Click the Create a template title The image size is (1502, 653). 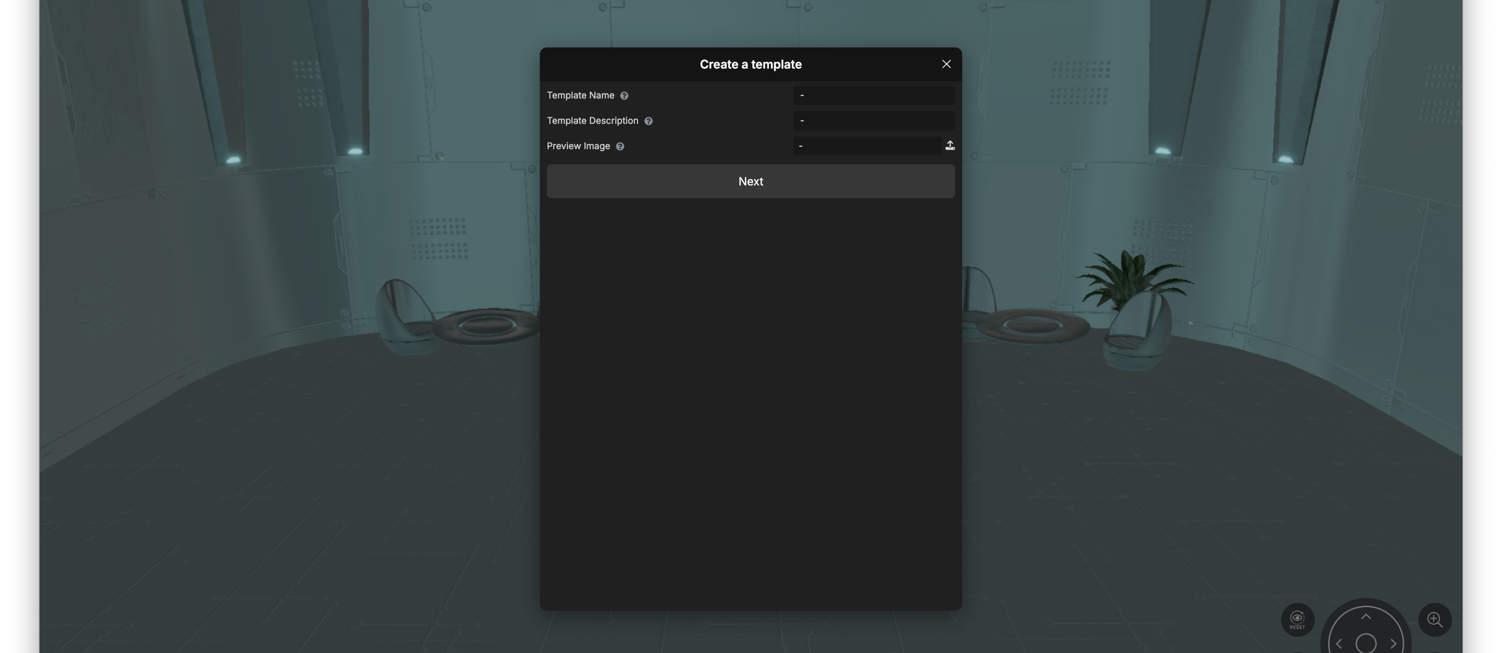pos(750,64)
